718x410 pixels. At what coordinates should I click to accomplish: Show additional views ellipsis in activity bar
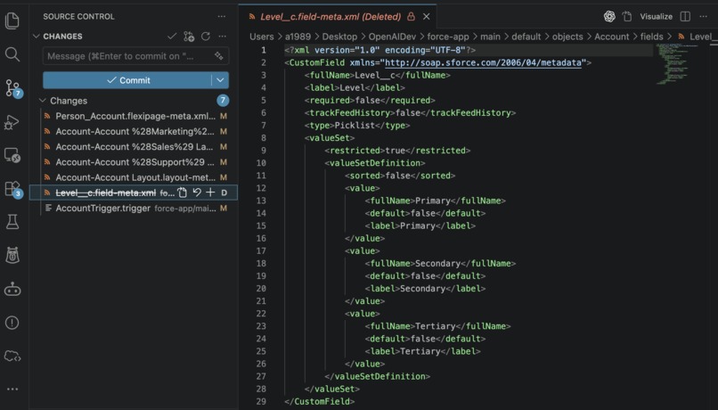point(12,389)
